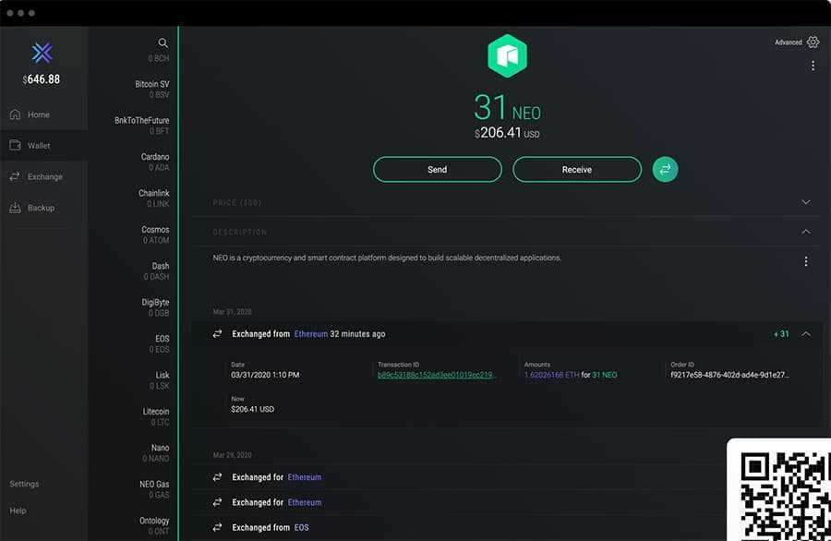The width and height of the screenshot is (831, 541).
Task: Open Settings in the sidebar
Action: click(x=24, y=484)
